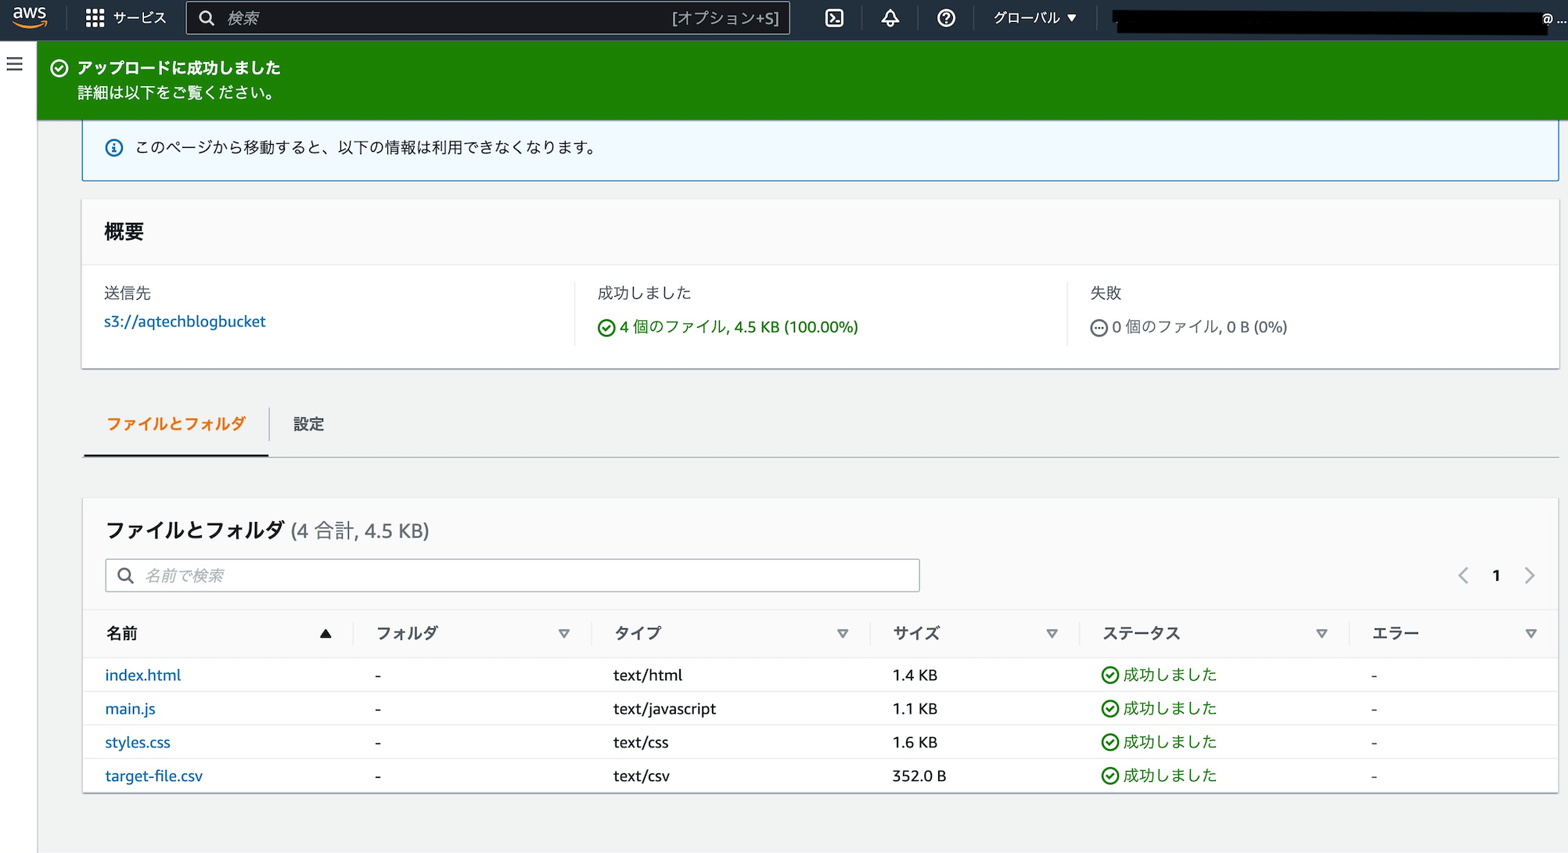Click the upload success checkmark icon in the green banner
Screen dimensions: 1568x853
(59, 69)
